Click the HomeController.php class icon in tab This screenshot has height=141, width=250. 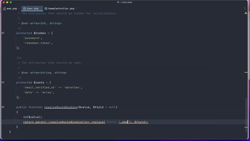(46, 9)
